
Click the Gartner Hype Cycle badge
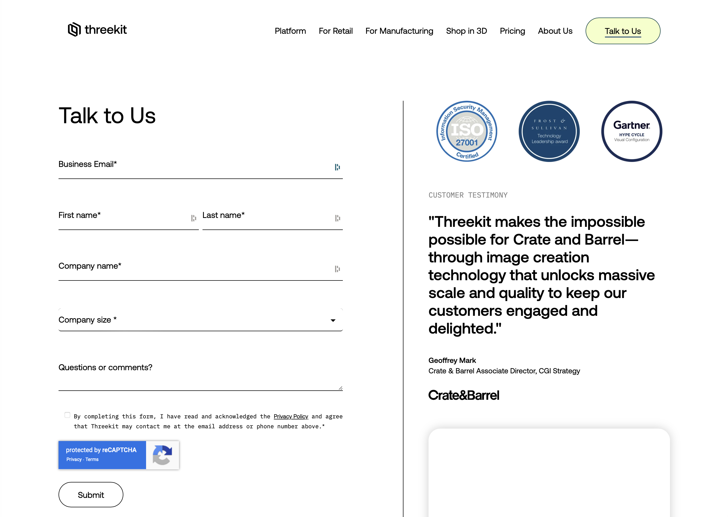click(631, 131)
